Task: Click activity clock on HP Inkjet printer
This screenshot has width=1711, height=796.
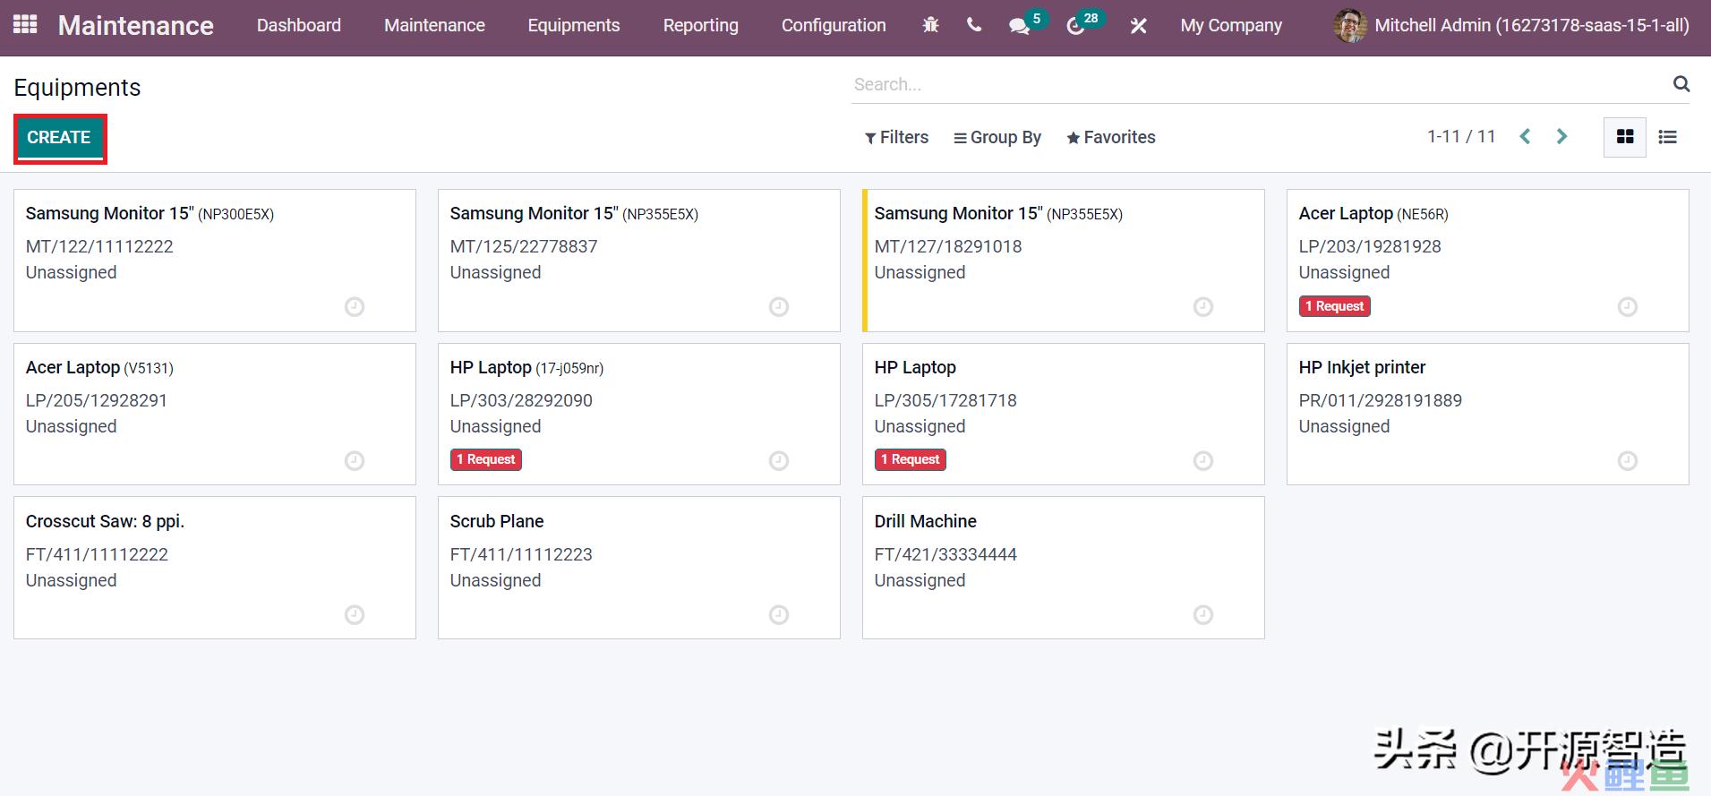Action: click(1628, 461)
